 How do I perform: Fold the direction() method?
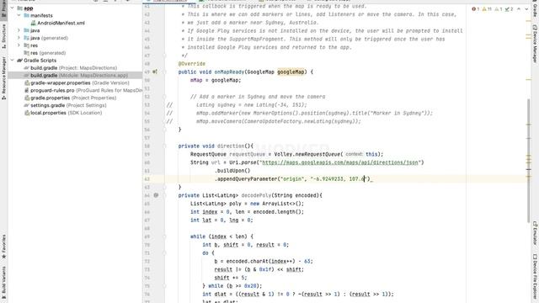tap(165, 146)
